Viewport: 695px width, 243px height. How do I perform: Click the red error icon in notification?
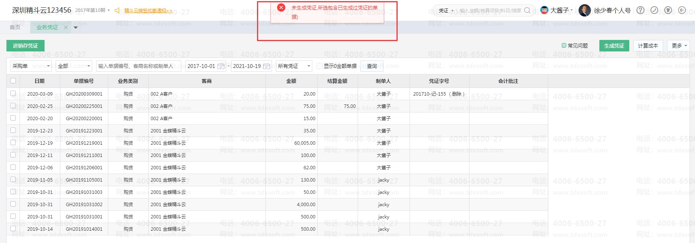coord(281,8)
